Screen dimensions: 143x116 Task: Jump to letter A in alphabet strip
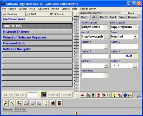click(x=76, y=18)
